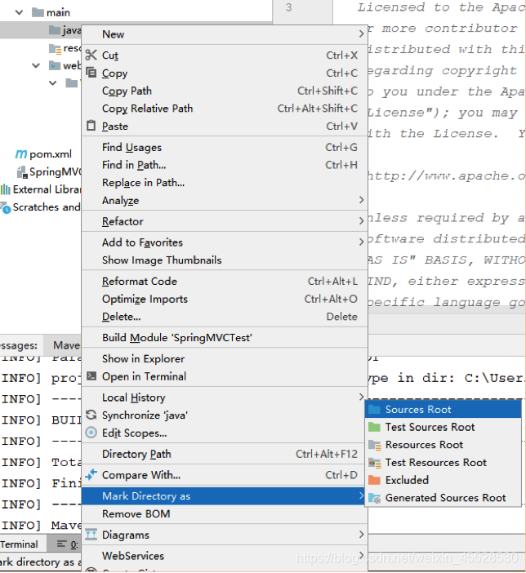Click the Open in Terminal icon
Image resolution: width=526 pixels, height=573 pixels.
tap(91, 375)
